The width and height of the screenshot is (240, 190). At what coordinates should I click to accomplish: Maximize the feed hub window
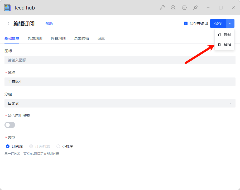click(x=221, y=8)
